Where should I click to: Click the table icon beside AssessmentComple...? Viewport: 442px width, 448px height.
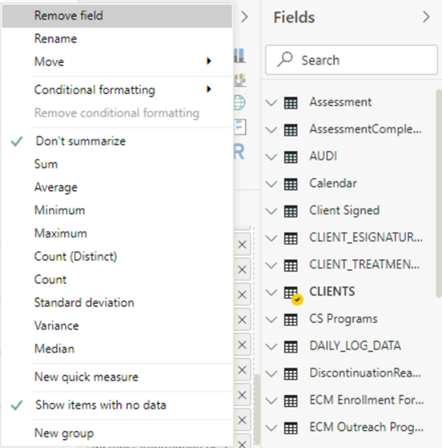pos(291,130)
